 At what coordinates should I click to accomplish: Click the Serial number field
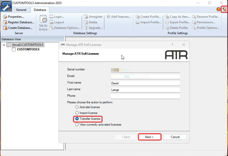(145, 70)
